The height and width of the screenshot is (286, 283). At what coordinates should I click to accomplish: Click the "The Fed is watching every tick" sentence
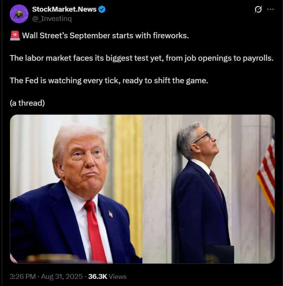[109, 81]
